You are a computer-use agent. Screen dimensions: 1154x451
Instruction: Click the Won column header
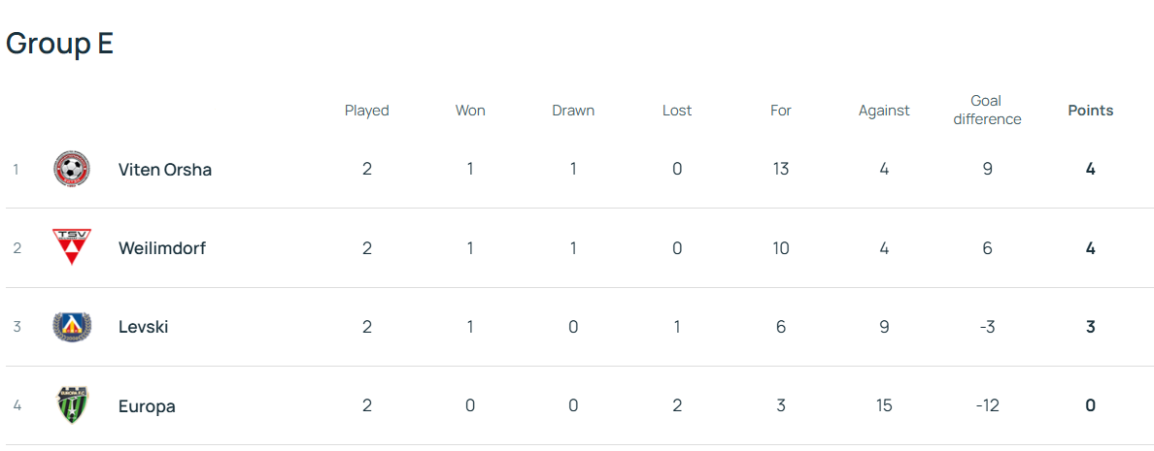point(470,111)
